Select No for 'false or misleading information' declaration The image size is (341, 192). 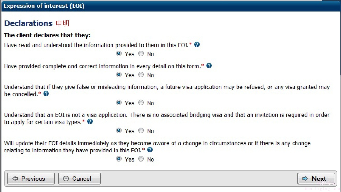141,103
